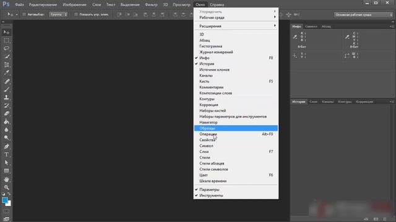
Task: Select the Horizontal Type tool
Action: [x=7, y=155]
